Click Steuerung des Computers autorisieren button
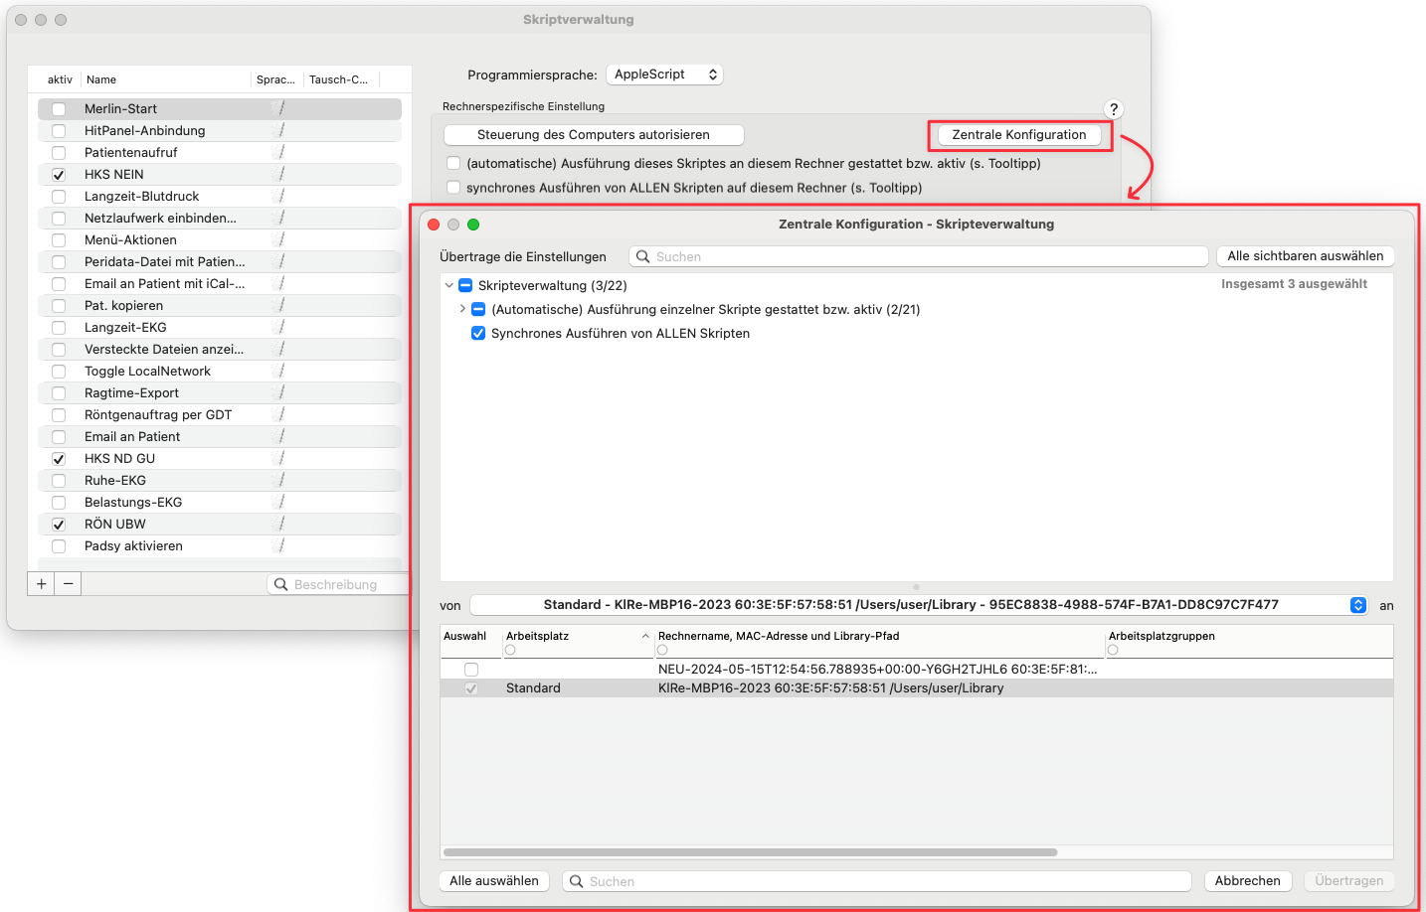 594,135
